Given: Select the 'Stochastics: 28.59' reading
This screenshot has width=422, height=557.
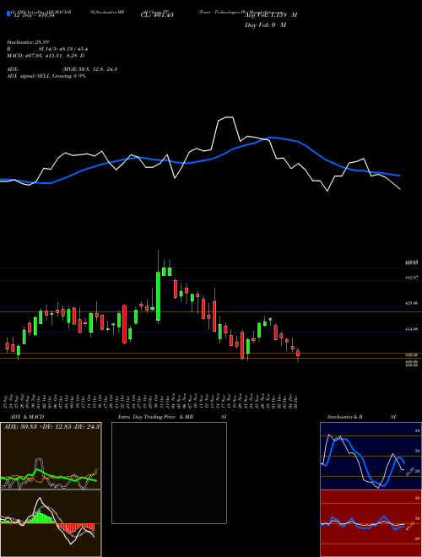Looking at the screenshot, I should [29, 42].
